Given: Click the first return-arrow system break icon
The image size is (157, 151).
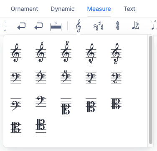Looking at the screenshot, I should (x=21, y=26).
